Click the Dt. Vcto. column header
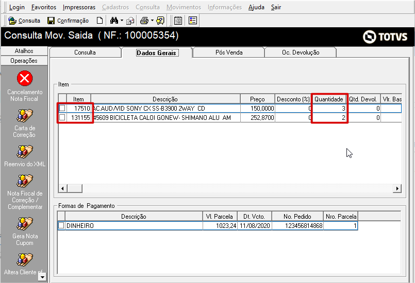Screen dimensions: 415x283 (x=254, y=217)
